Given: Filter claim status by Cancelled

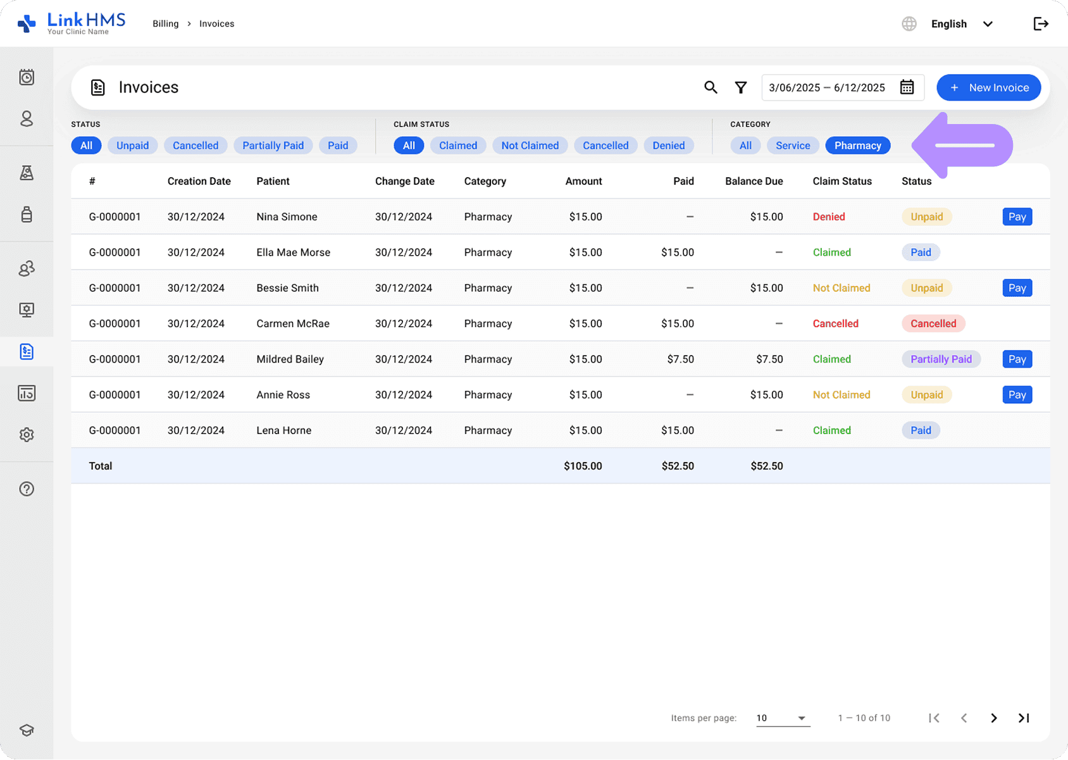Looking at the screenshot, I should tap(605, 146).
